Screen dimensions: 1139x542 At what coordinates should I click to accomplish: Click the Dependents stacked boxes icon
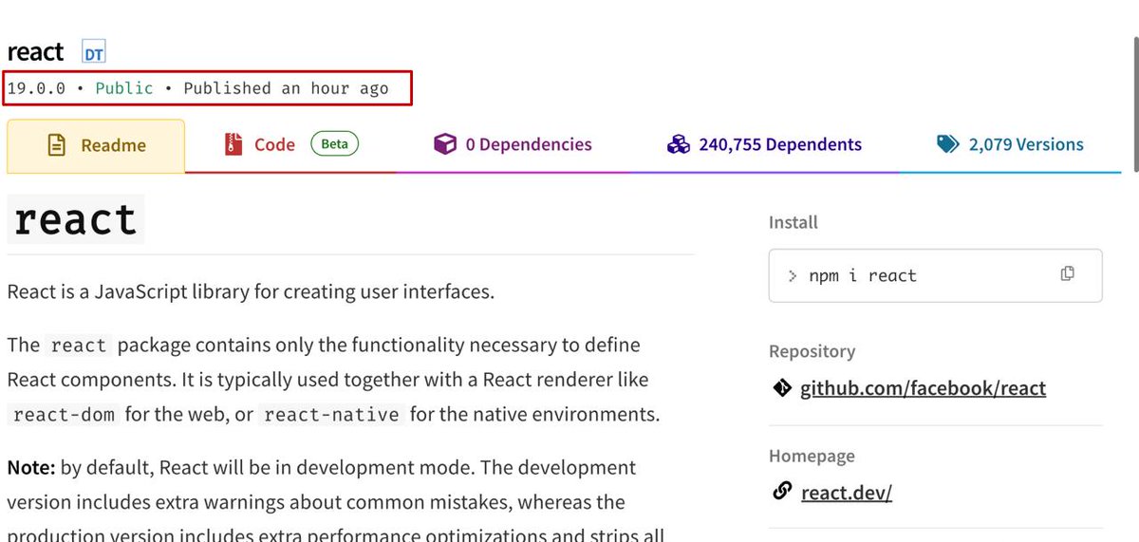(x=678, y=144)
